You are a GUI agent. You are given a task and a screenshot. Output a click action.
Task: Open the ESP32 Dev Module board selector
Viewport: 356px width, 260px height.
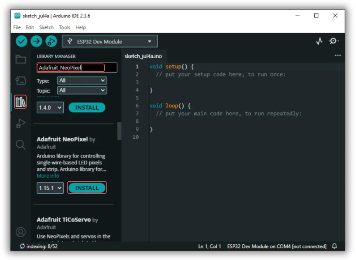pyautogui.click(x=110, y=41)
